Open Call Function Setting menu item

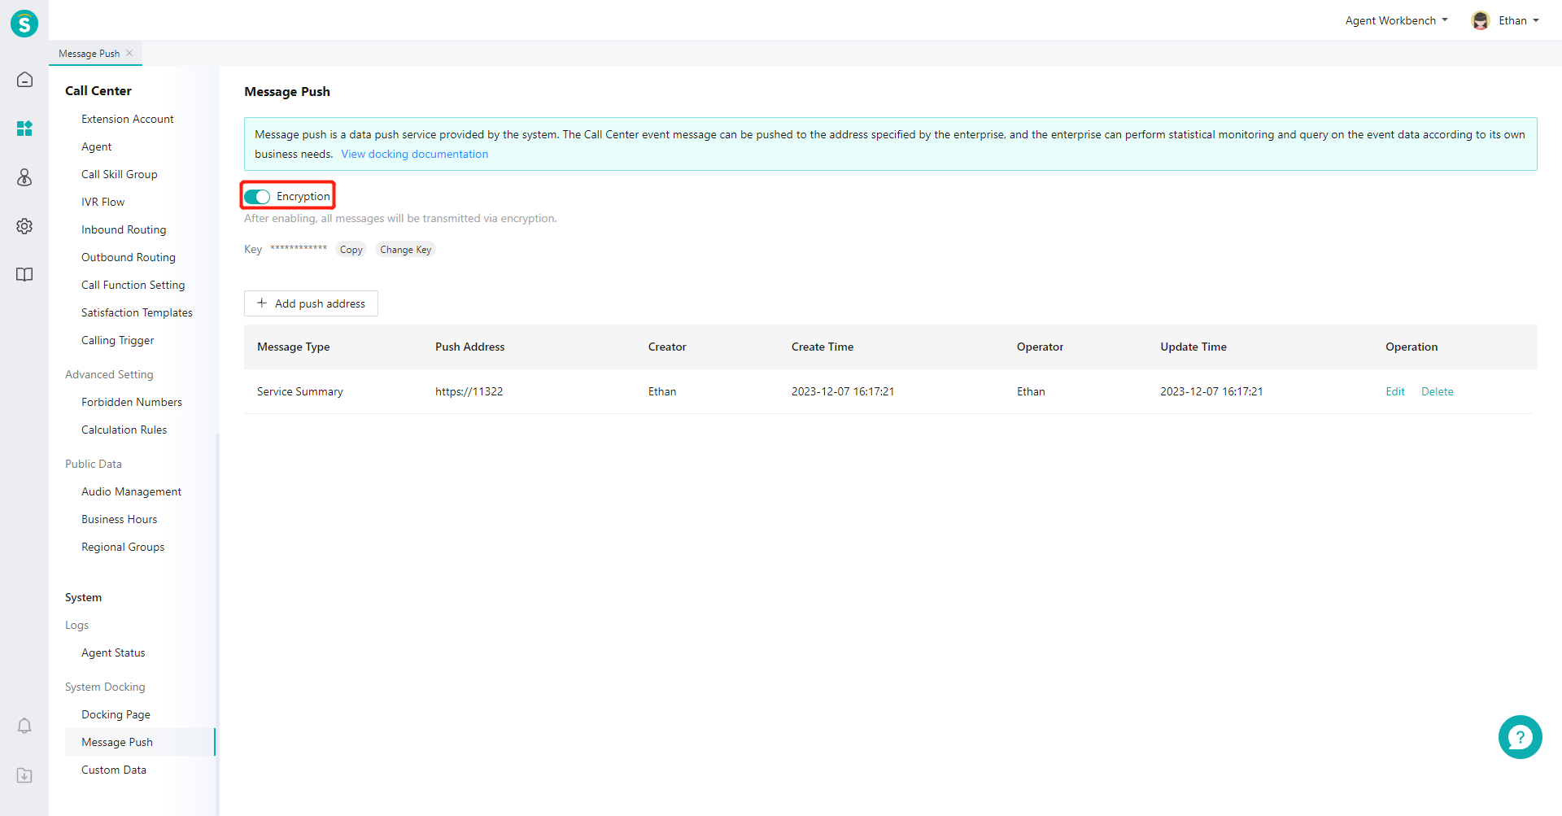[133, 285]
